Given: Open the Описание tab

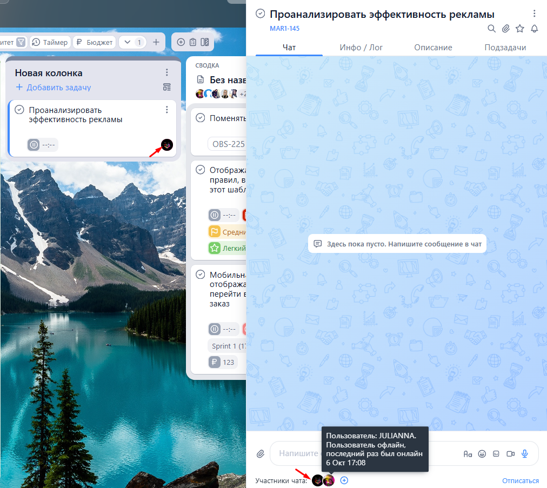Looking at the screenshot, I should pyautogui.click(x=433, y=48).
